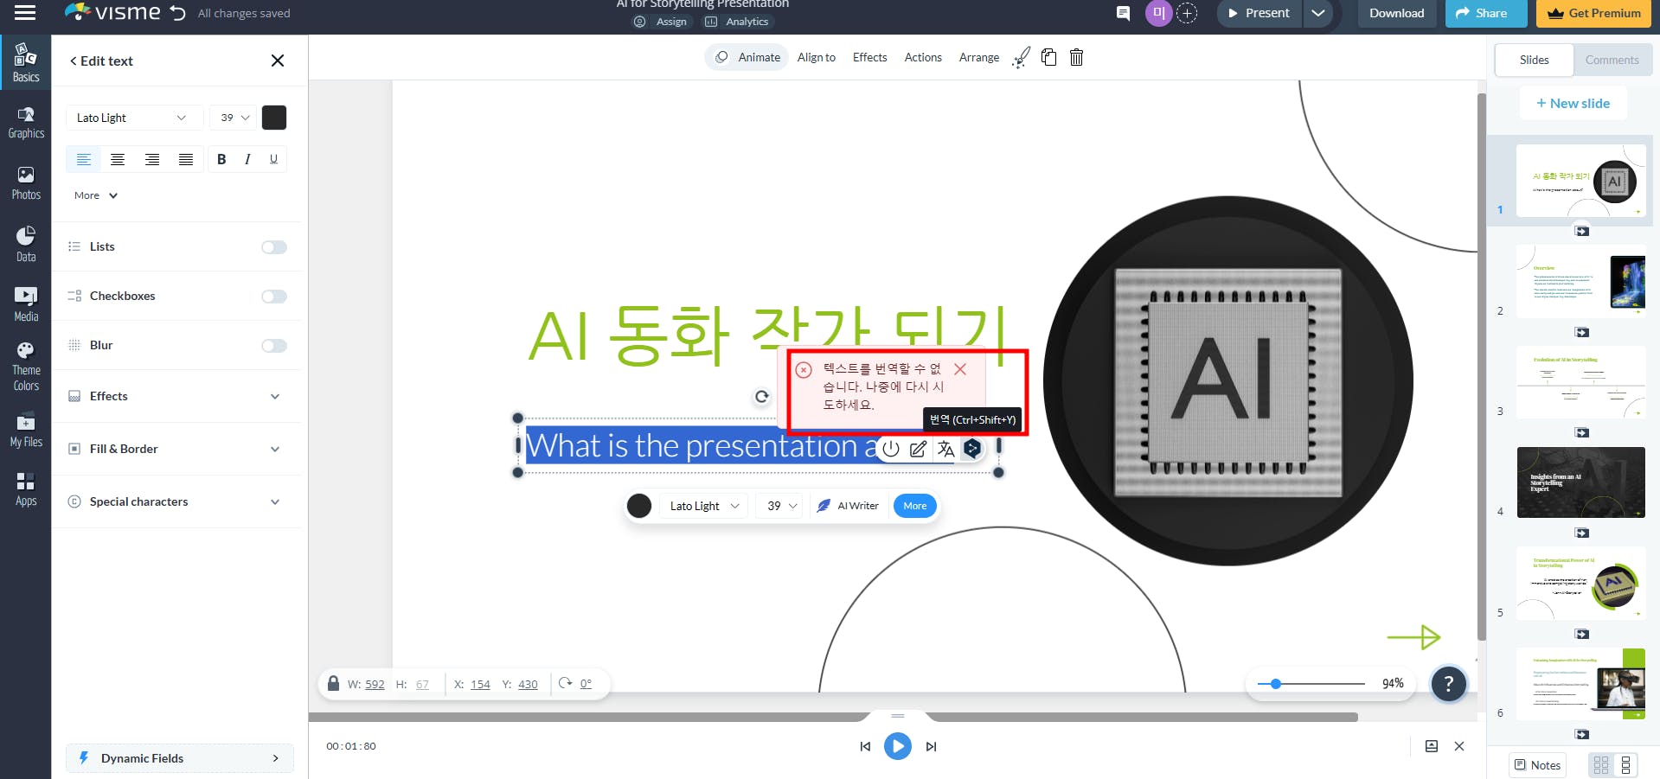
Task: Switch to the Comments tab
Action: tap(1612, 60)
